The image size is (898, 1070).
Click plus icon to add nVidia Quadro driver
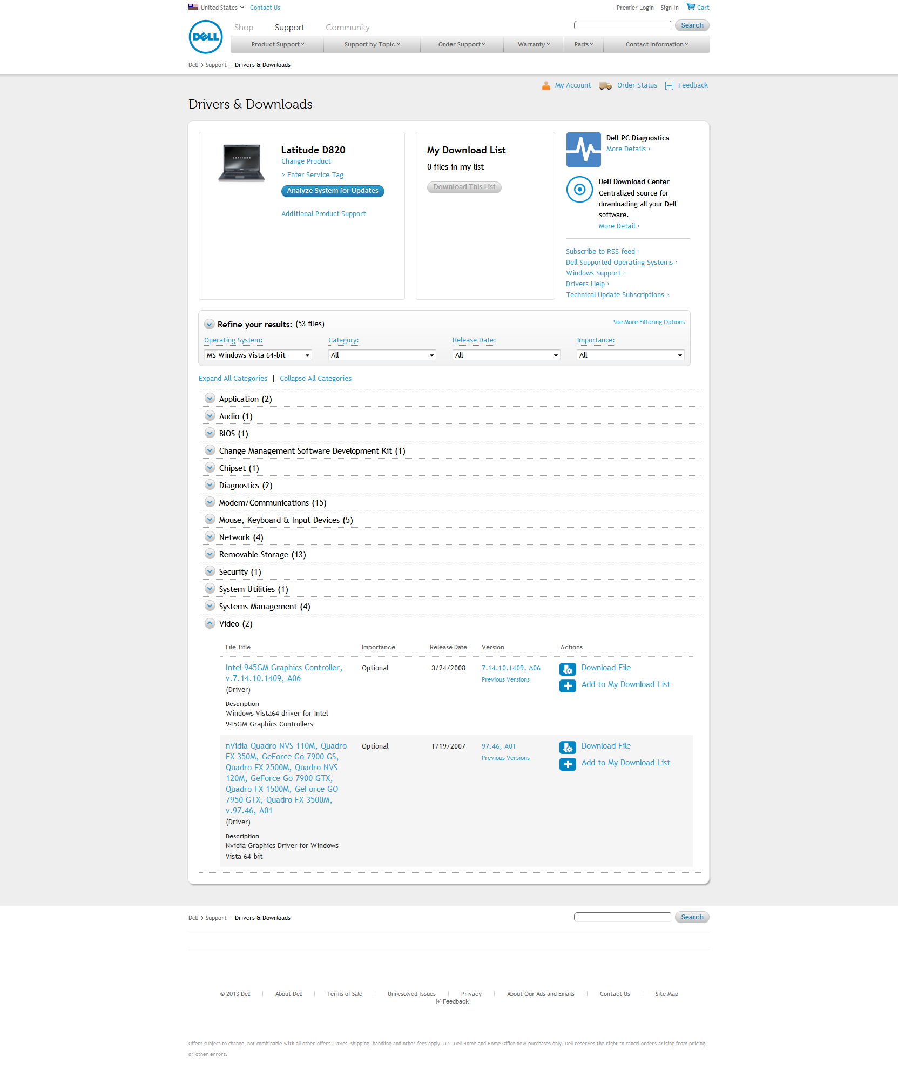[x=568, y=764]
